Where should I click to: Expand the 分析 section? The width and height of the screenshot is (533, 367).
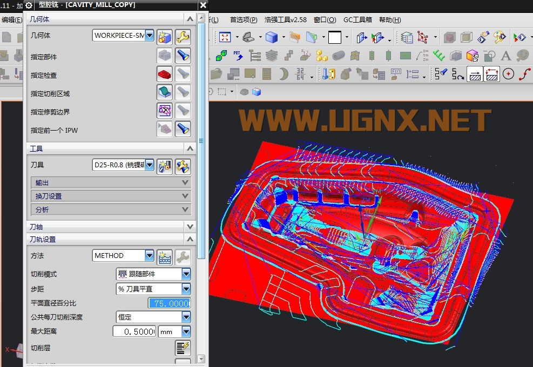111,209
